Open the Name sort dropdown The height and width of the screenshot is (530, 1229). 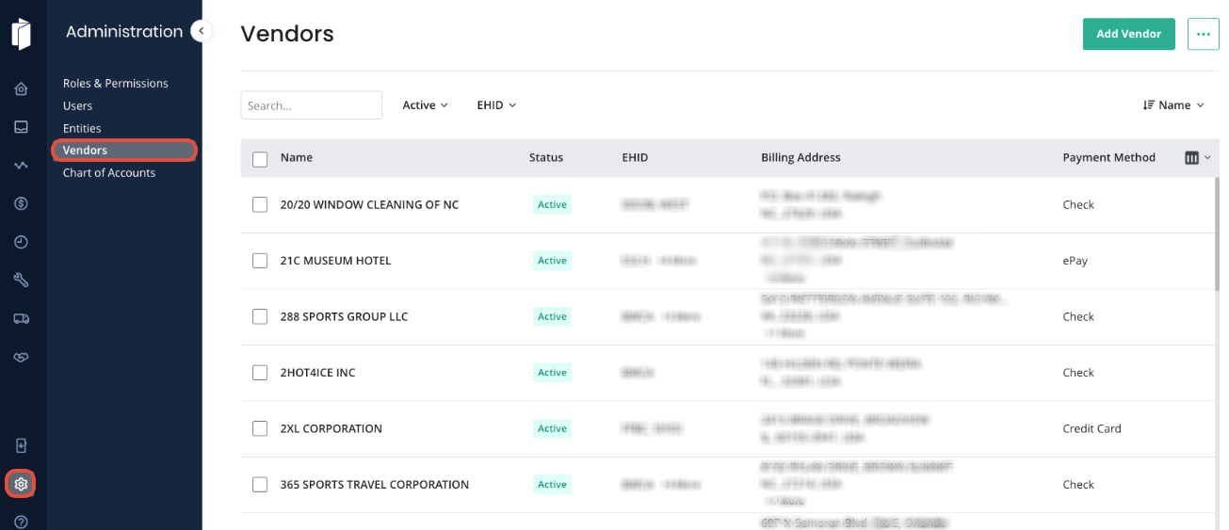(x=1173, y=105)
